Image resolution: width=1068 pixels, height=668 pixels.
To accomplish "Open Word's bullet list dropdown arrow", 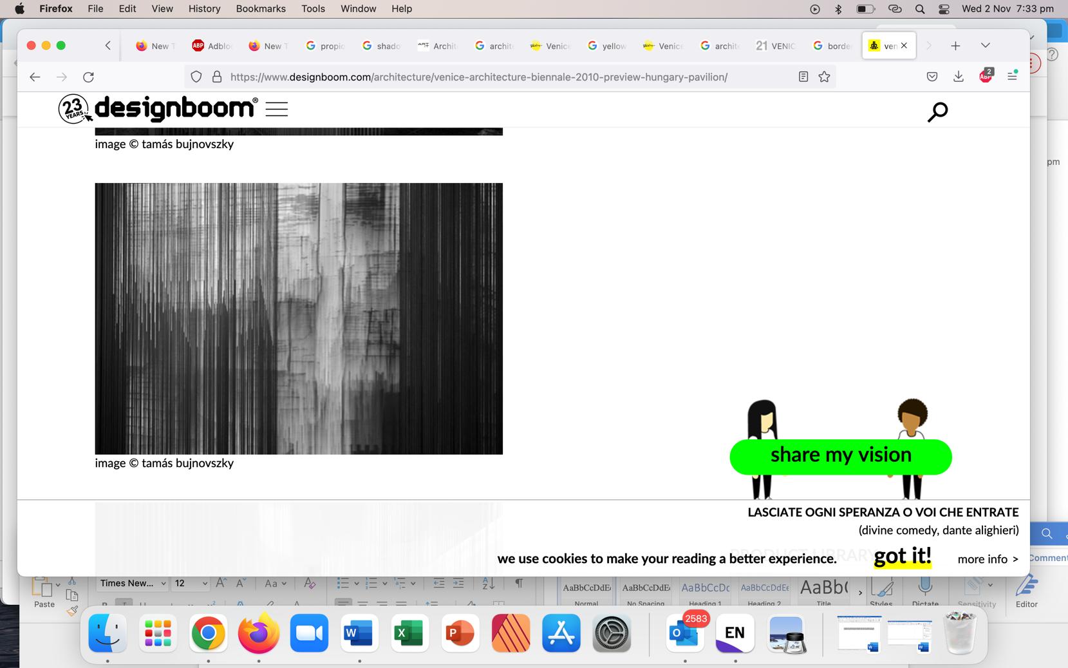I will [357, 584].
